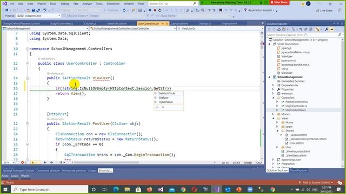Viewport: 346px width, 194px height.
Task: Select TryGetValue in the IntelliSense list
Action: click(168, 102)
